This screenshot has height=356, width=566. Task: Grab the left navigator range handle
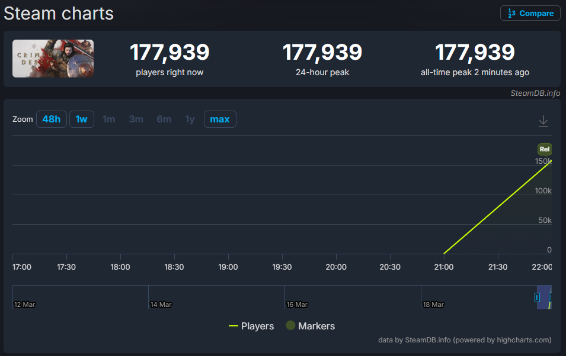click(x=538, y=297)
